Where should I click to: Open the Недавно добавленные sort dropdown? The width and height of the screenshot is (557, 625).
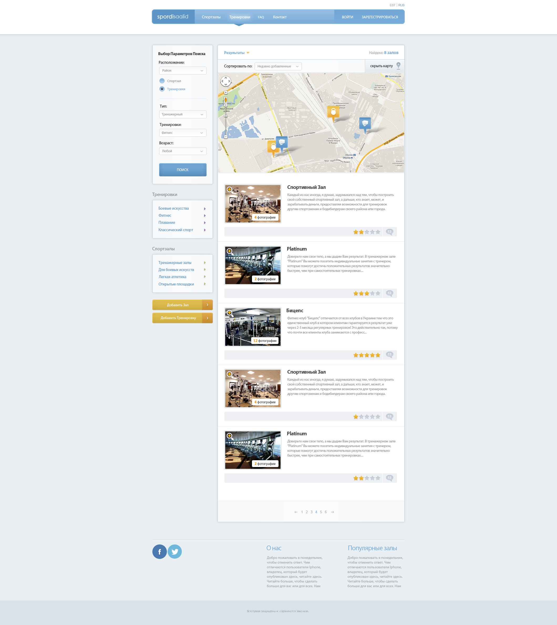tap(278, 66)
